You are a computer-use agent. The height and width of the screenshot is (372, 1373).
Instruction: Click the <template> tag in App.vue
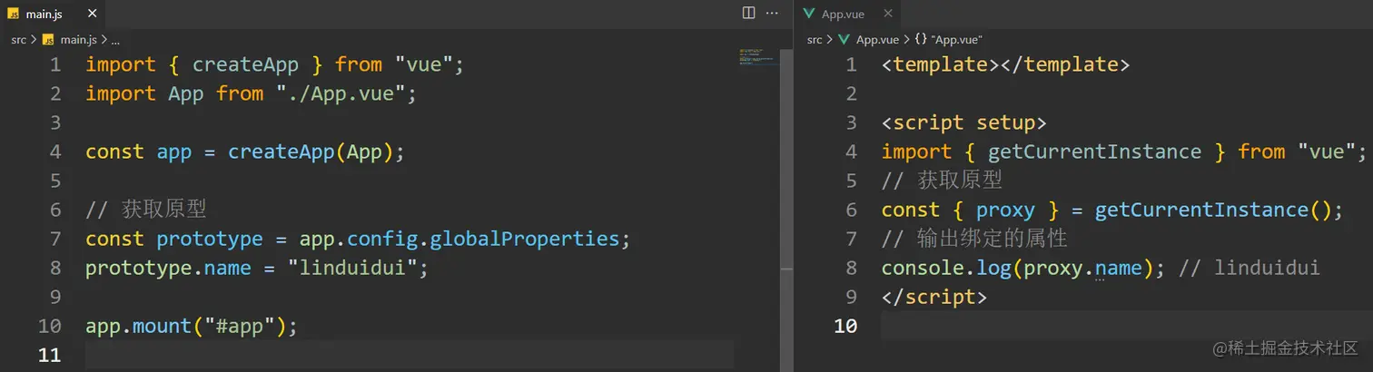[941, 64]
